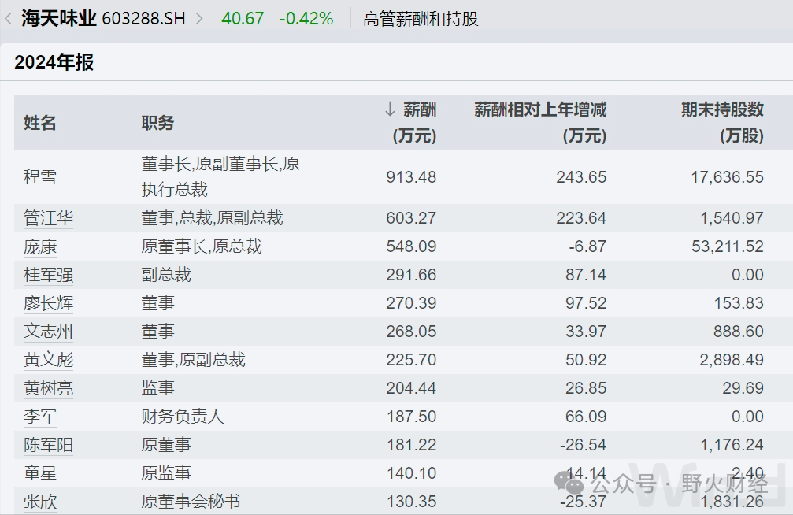Select 张欣's salary 130.35

coord(411,502)
